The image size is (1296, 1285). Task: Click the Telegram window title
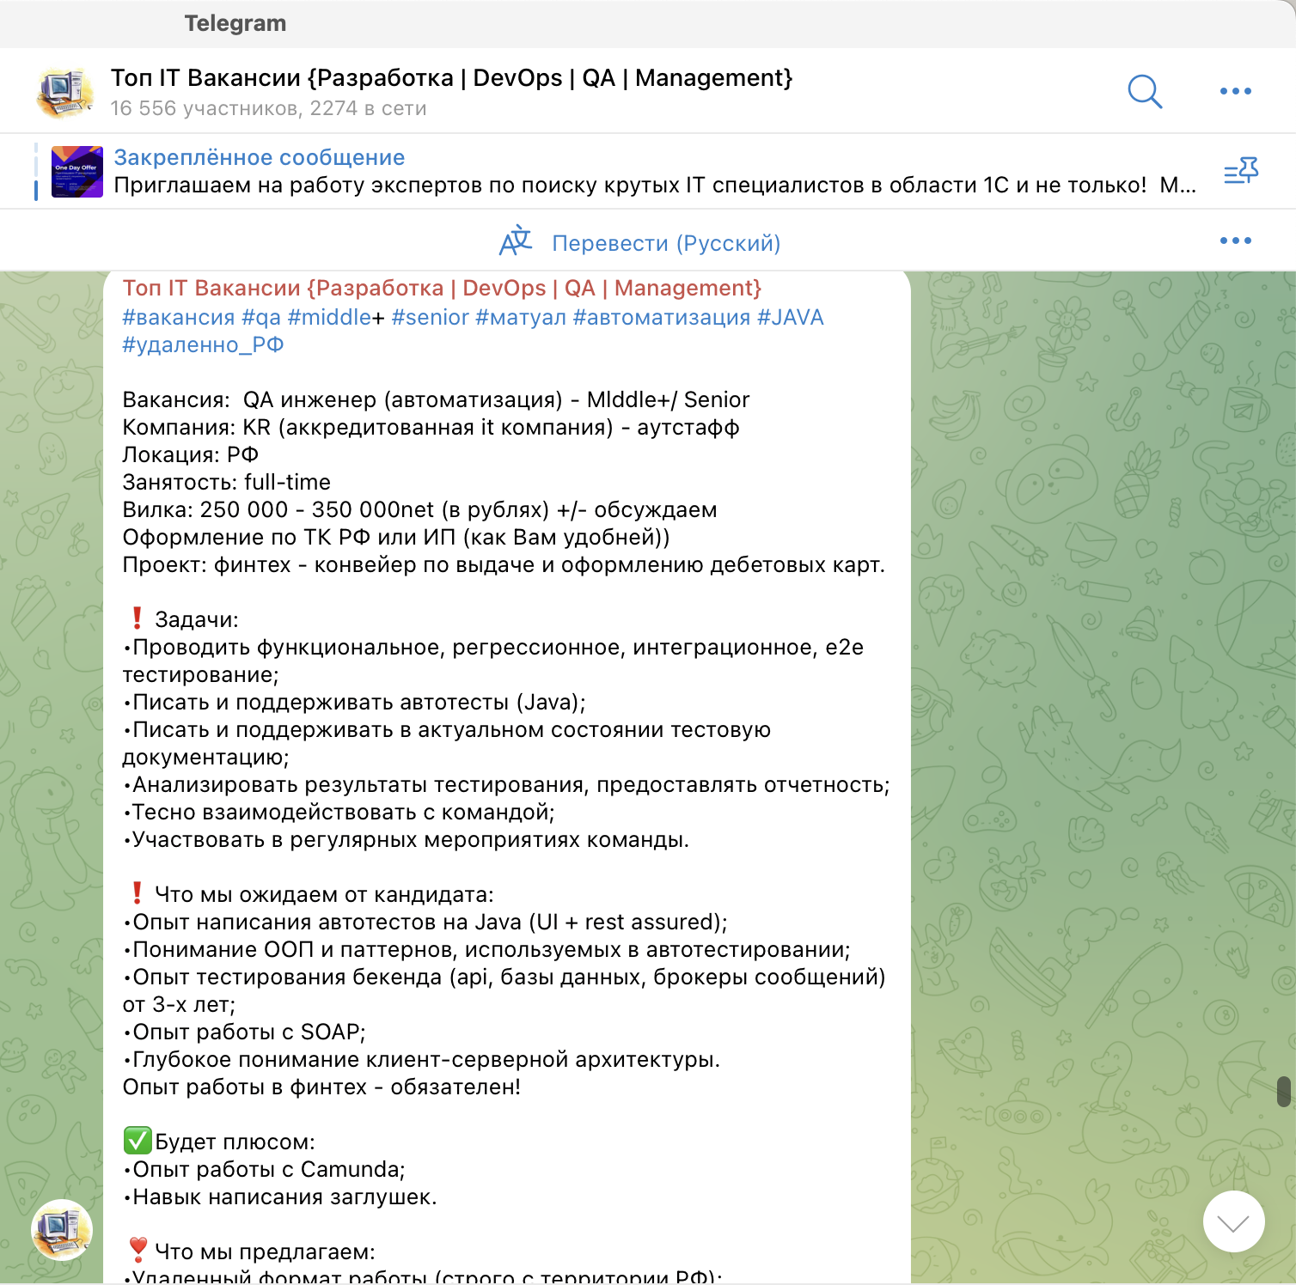click(x=235, y=23)
